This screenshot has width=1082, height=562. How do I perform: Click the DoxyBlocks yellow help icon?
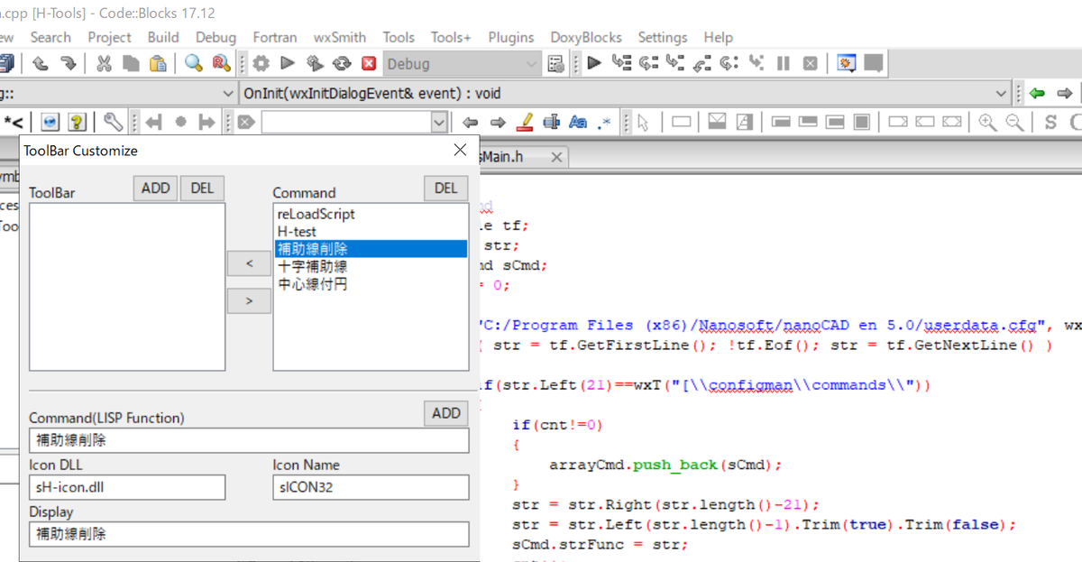tap(78, 122)
